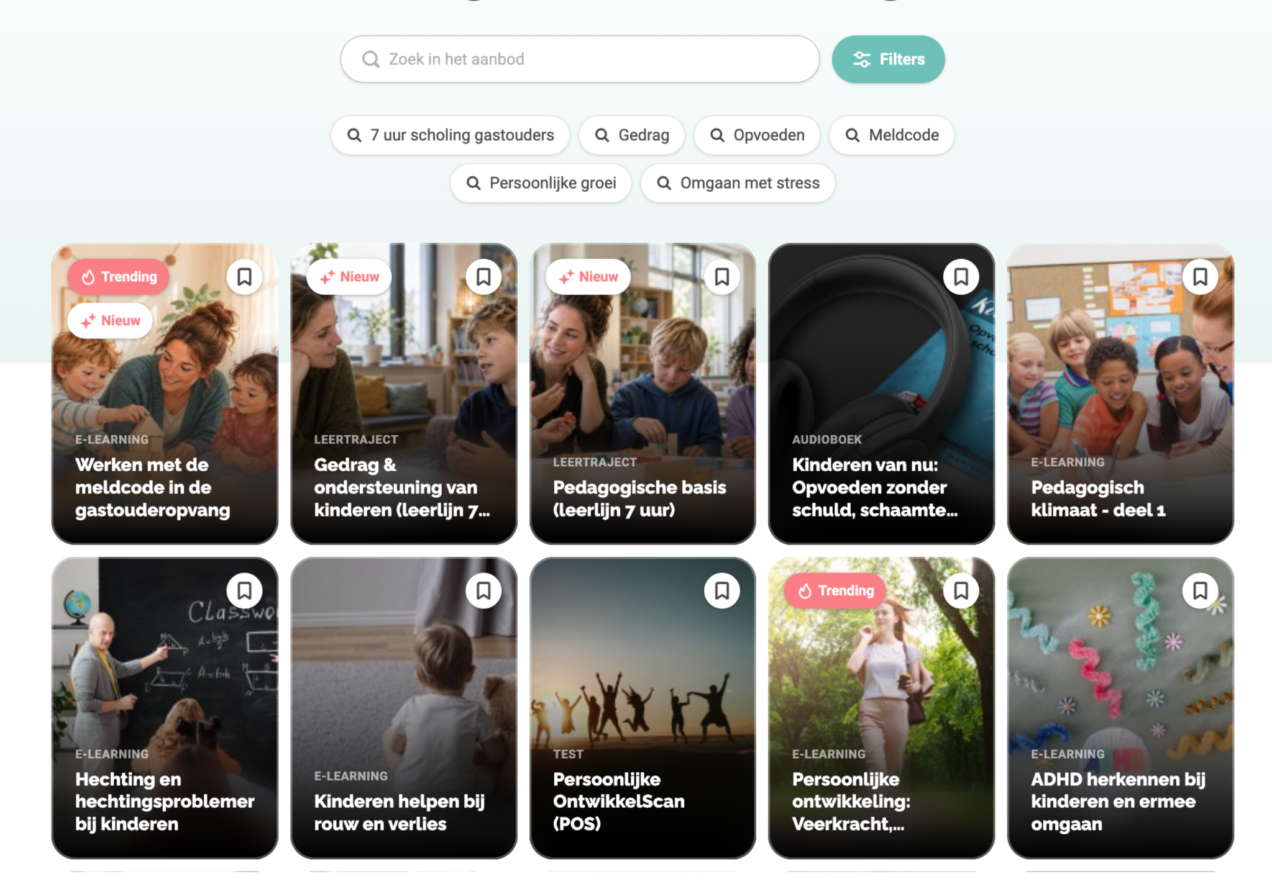The width and height of the screenshot is (1272, 889).
Task: Bookmark 'Gedrag & ondersteuning van kinderen' course
Action: [x=483, y=277]
